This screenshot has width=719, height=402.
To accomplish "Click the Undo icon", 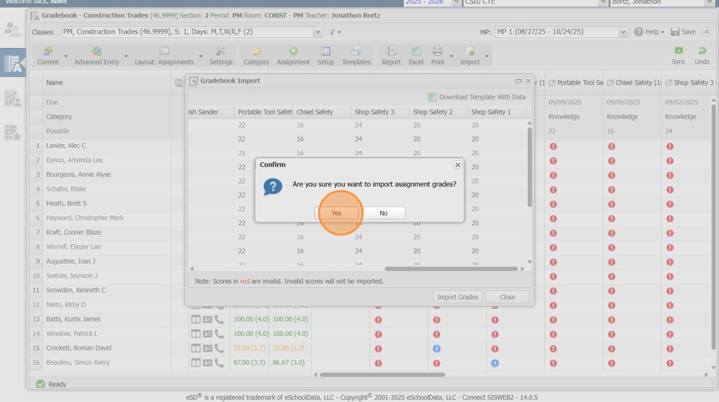I will 702,56.
